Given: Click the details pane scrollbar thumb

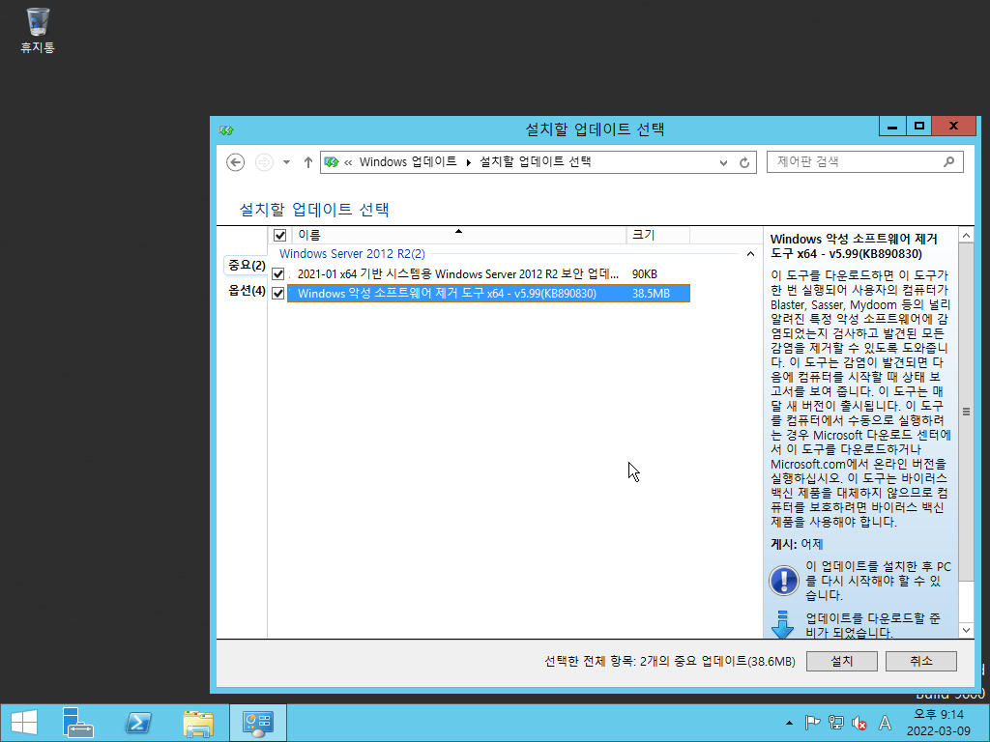Looking at the screenshot, I should 966,412.
